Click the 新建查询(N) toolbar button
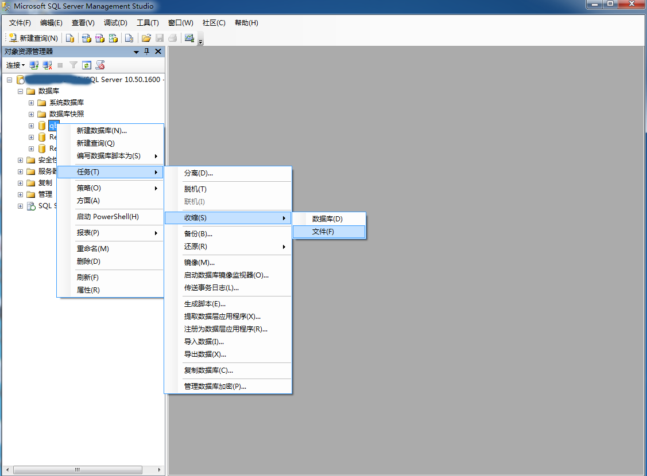This screenshot has width=647, height=476. tap(33, 38)
